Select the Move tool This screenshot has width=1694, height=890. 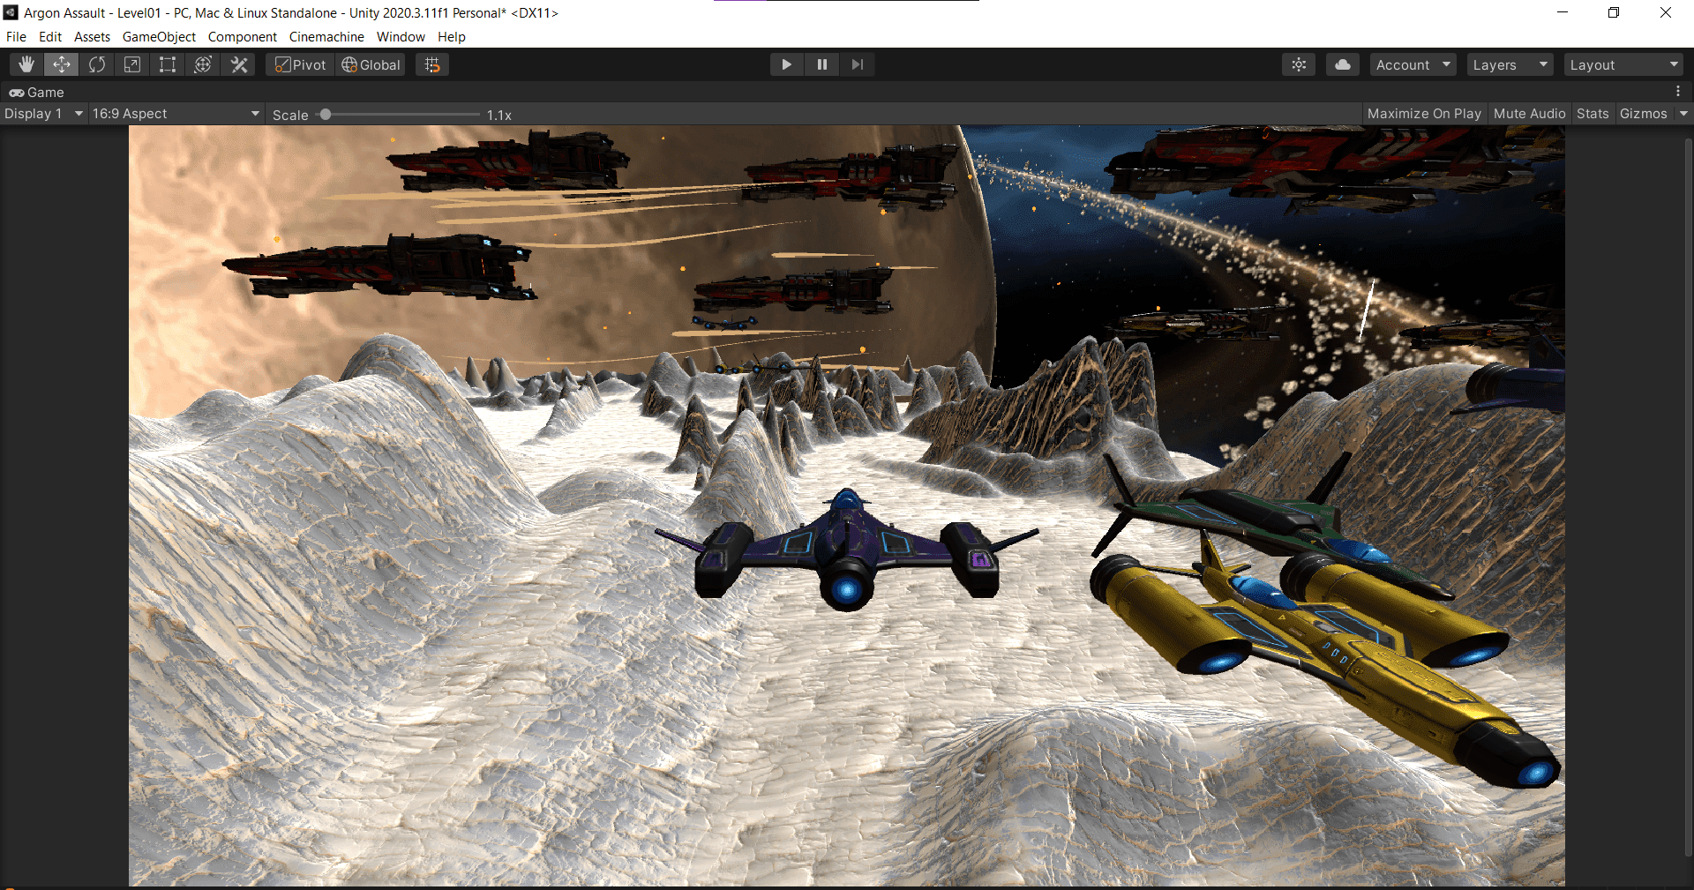click(62, 64)
